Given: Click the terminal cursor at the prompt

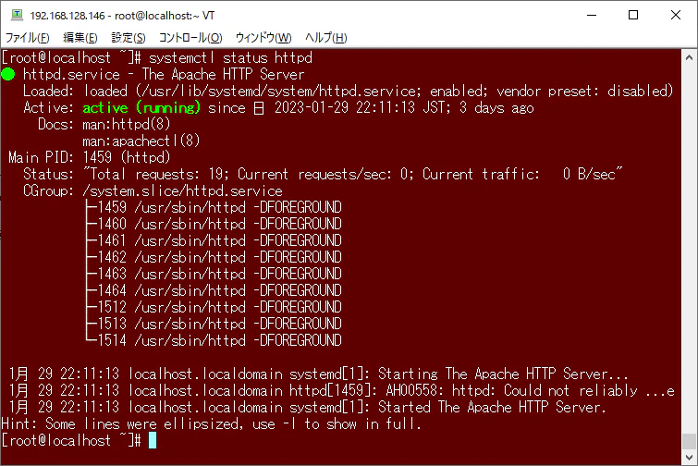Looking at the screenshot, I should click(153, 441).
